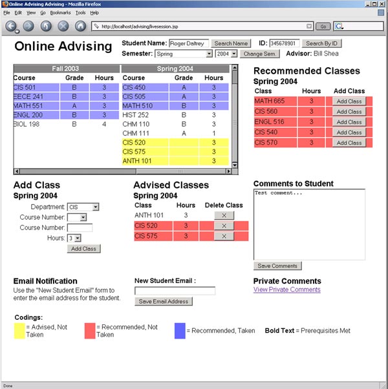Click the HIST 252 course cell

[145, 115]
